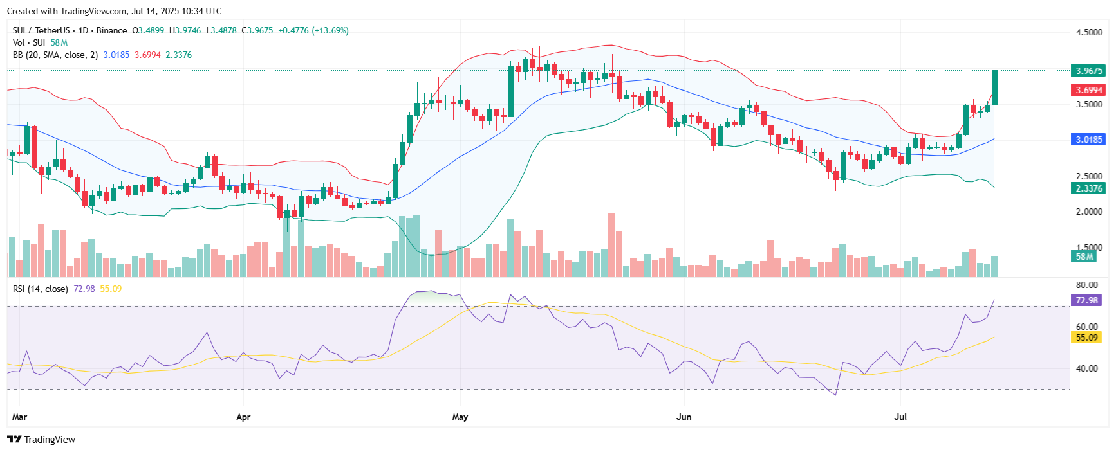The height and width of the screenshot is (452, 1116).
Task: Click purple 72.98 value in RSI legend
Action: pos(84,289)
